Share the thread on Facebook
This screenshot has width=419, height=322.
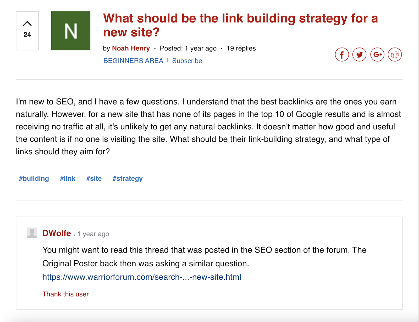point(342,55)
